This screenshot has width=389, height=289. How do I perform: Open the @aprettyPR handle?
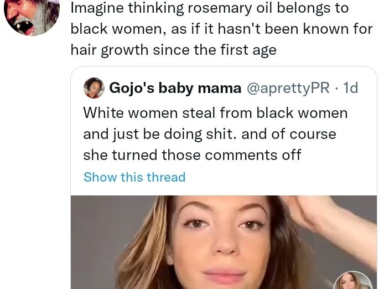[x=288, y=88]
